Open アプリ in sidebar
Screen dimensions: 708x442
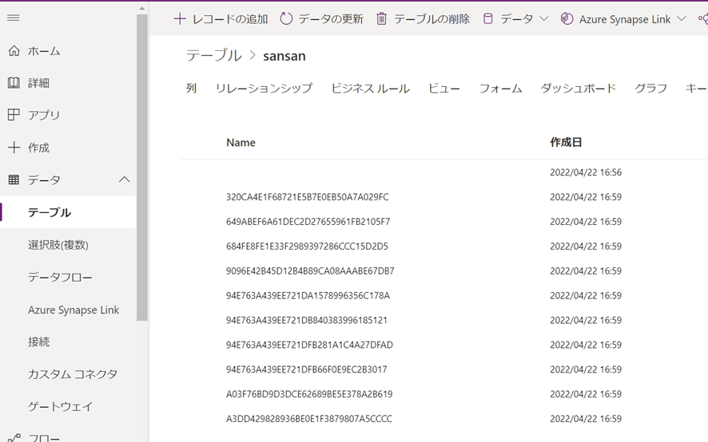(x=44, y=115)
